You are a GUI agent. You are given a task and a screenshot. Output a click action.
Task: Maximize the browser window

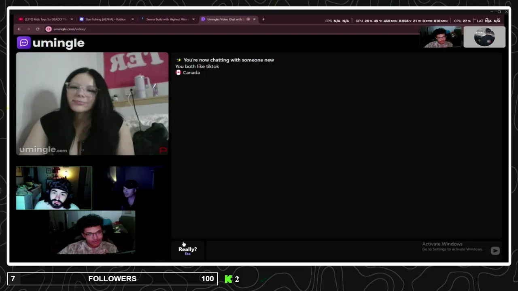coord(499,12)
